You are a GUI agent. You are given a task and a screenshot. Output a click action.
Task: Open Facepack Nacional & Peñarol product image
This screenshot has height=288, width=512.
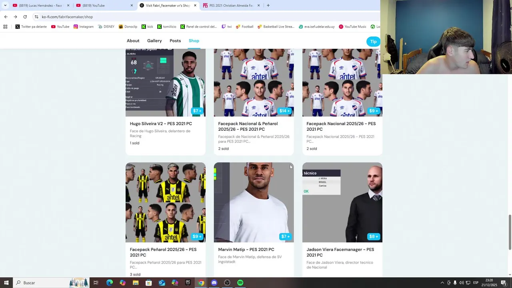tap(254, 82)
